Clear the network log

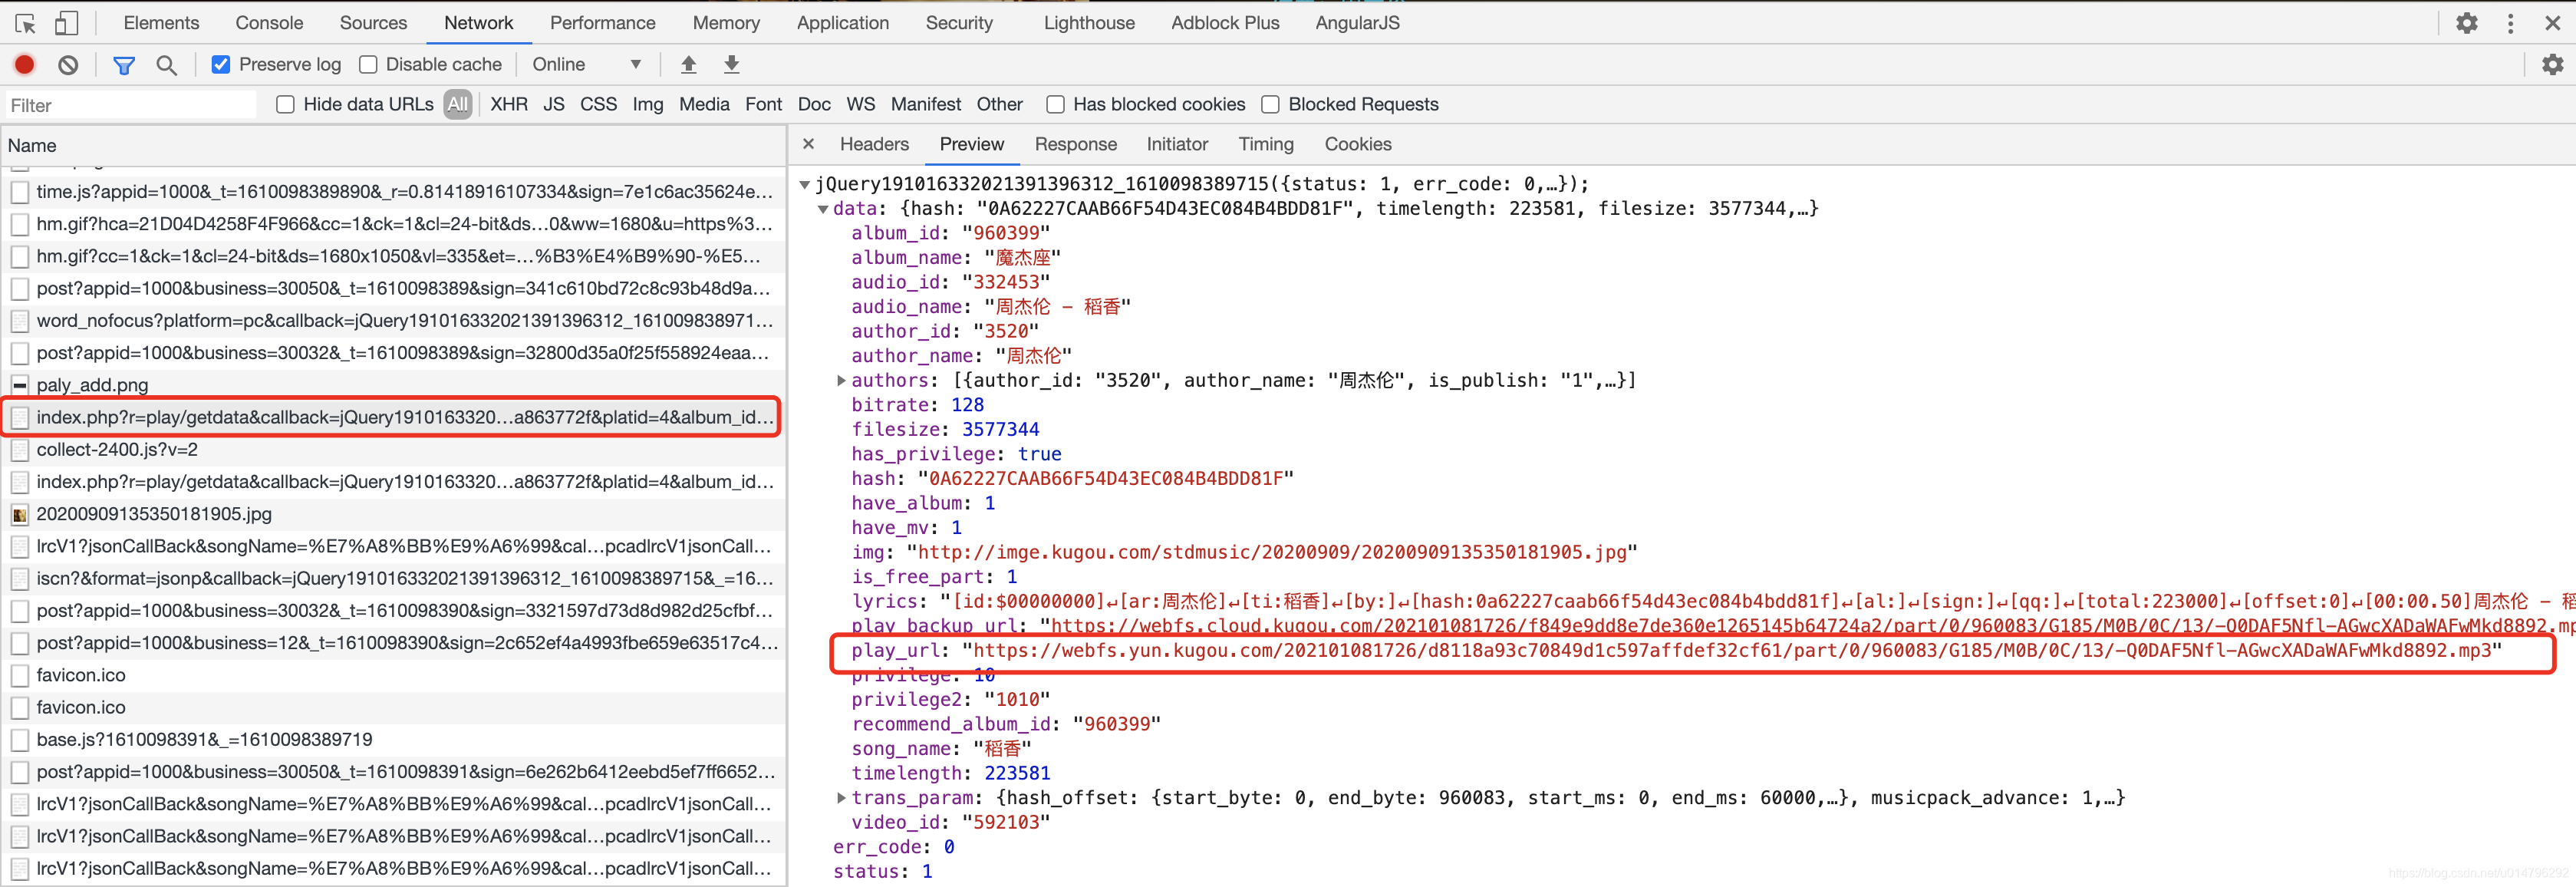coord(68,65)
